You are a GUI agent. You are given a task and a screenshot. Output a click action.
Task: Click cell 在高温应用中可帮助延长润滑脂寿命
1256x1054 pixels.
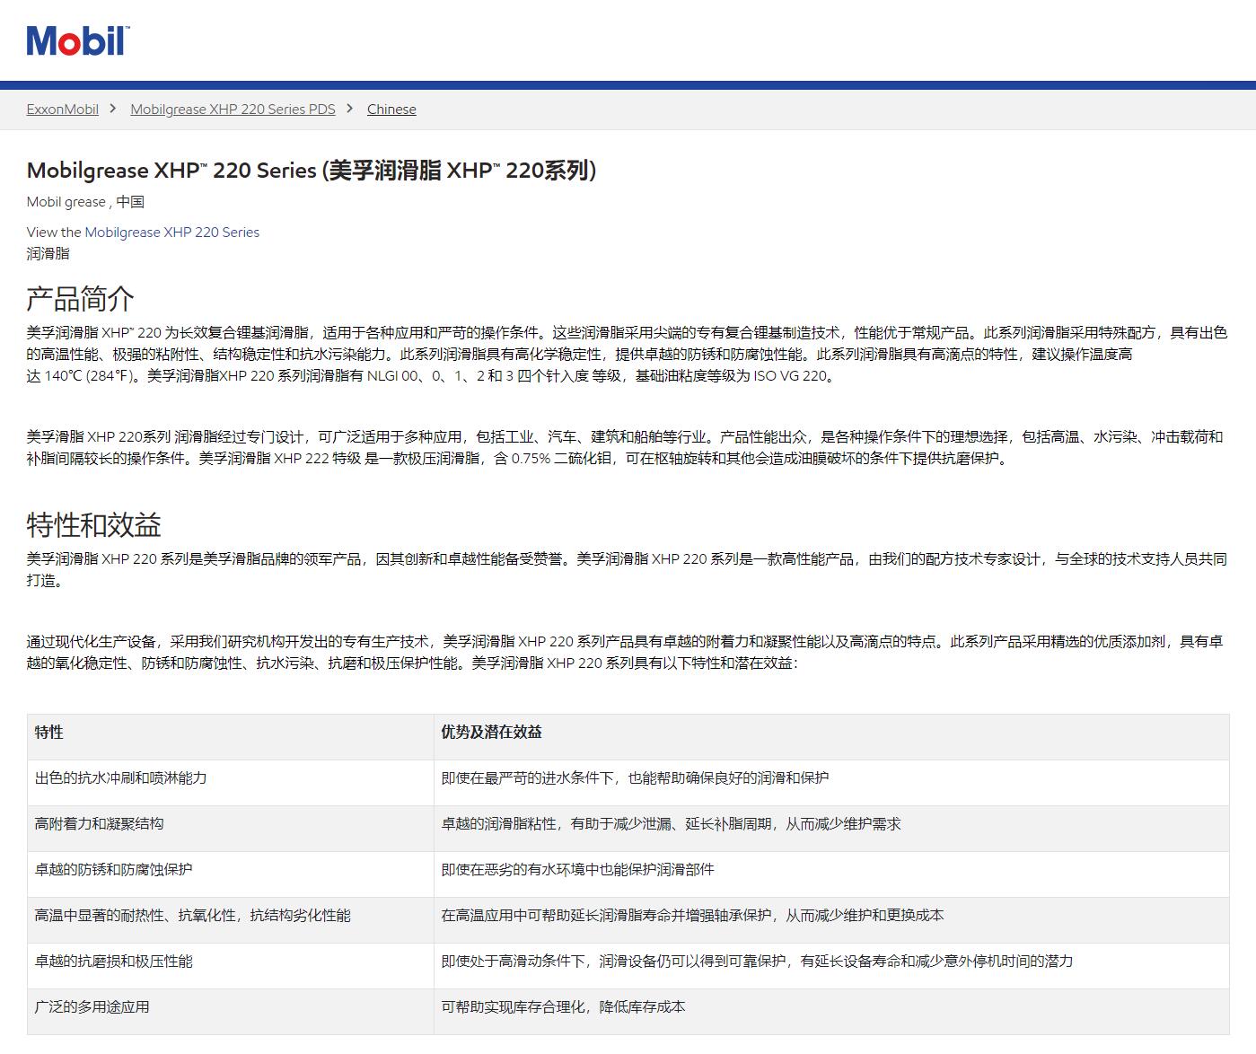[831, 920]
